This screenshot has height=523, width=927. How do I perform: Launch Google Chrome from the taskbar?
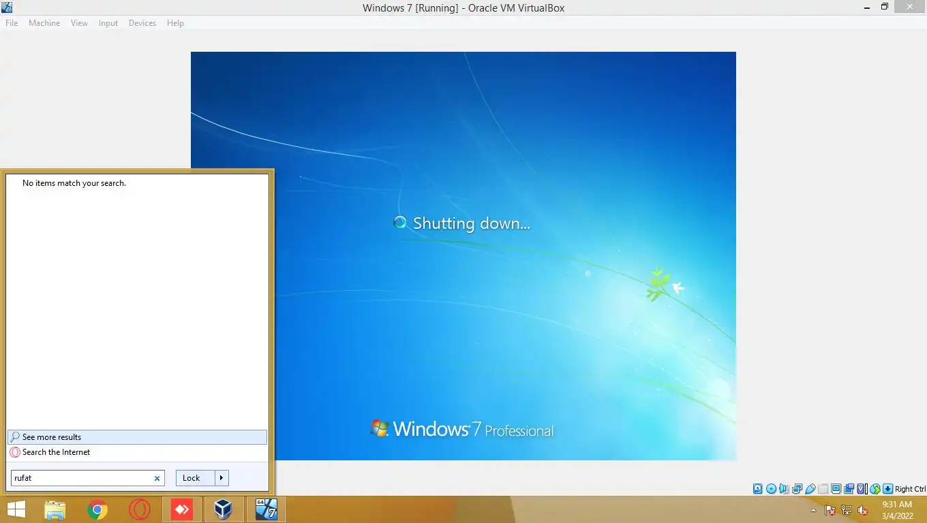97,509
